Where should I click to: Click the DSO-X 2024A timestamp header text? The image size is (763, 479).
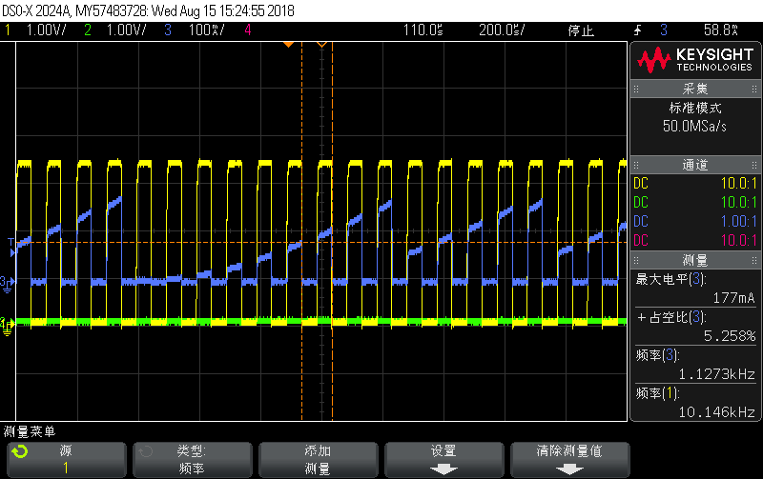(149, 10)
